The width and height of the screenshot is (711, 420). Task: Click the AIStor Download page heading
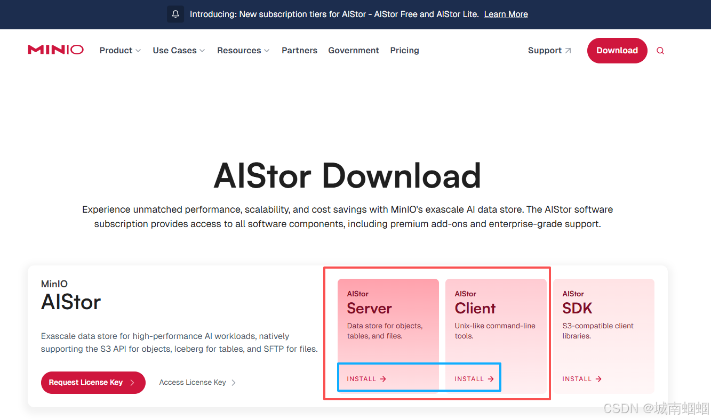coord(347,176)
